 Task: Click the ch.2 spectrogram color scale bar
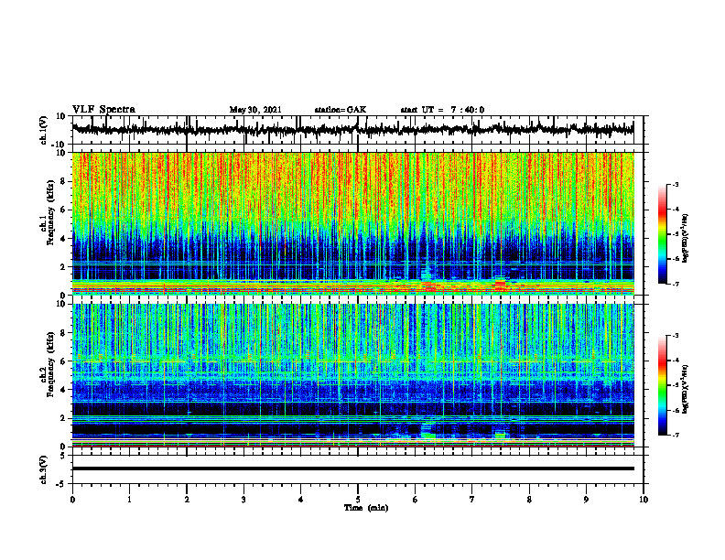[662, 385]
